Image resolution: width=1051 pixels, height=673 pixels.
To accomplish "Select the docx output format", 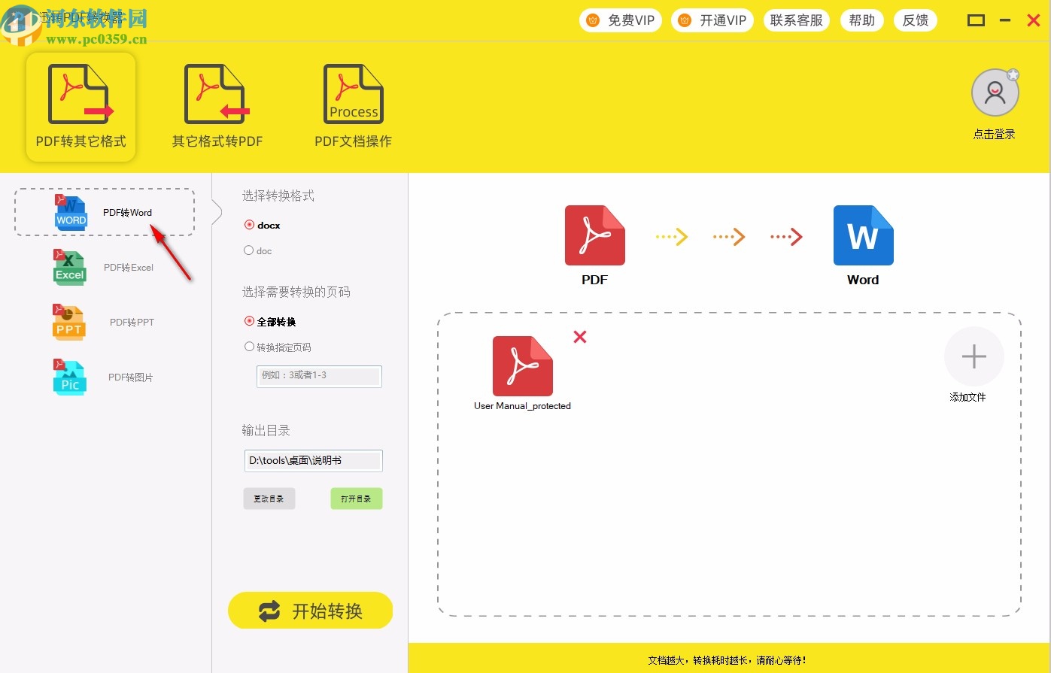I will click(x=249, y=225).
